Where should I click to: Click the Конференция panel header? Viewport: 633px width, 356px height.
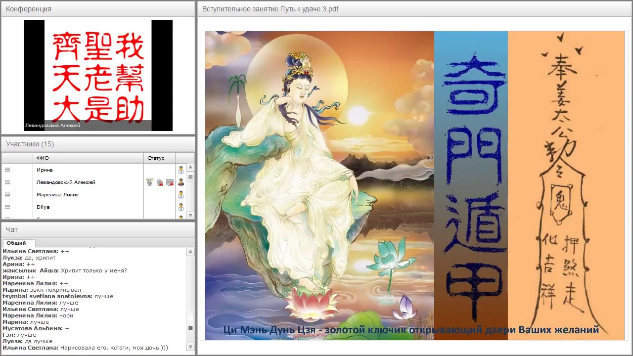pyautogui.click(x=98, y=9)
